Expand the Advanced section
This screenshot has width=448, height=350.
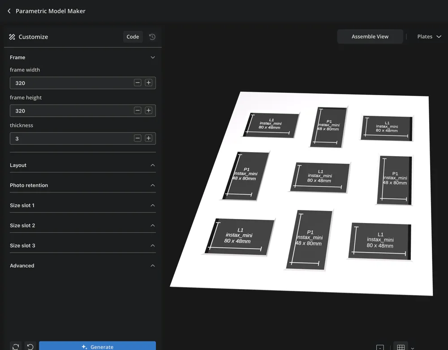pos(153,266)
